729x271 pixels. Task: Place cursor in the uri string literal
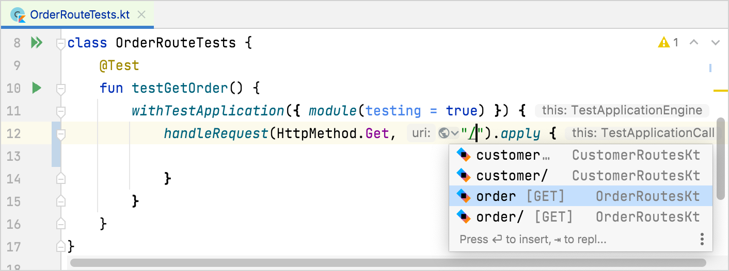[472, 133]
